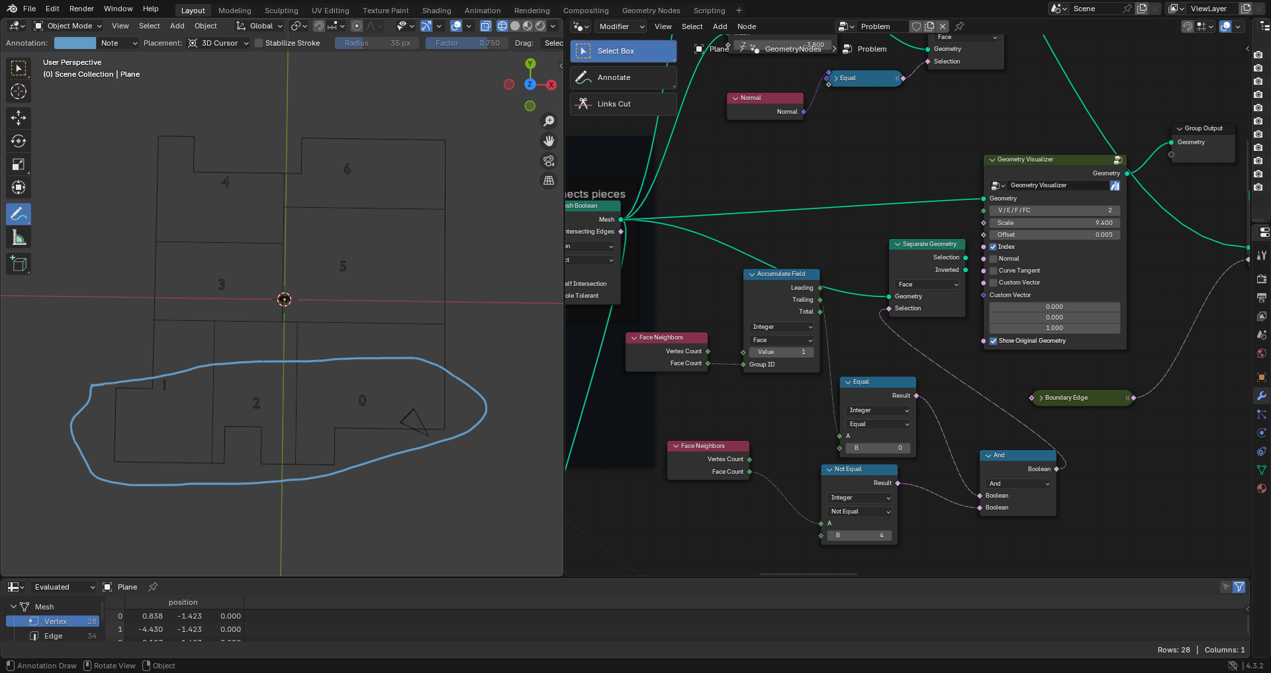This screenshot has width=1271, height=673.
Task: Click the Select Box tool button
Action: tap(623, 51)
